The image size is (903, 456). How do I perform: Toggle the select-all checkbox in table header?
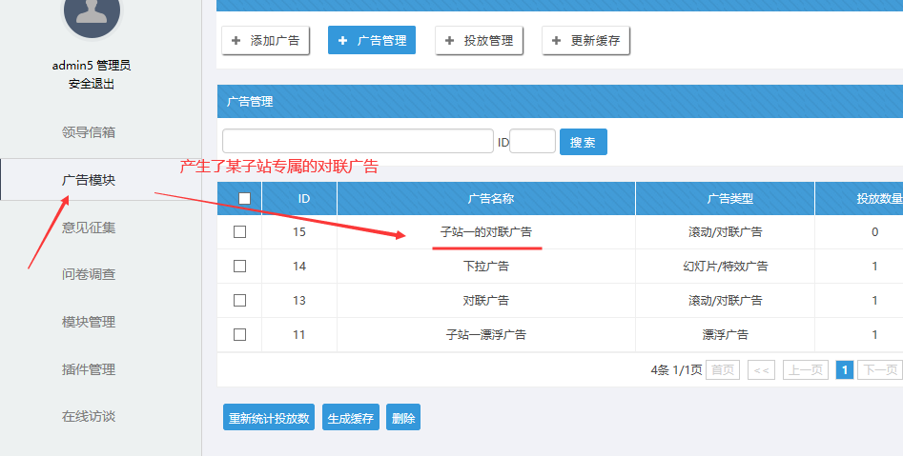pos(244,198)
